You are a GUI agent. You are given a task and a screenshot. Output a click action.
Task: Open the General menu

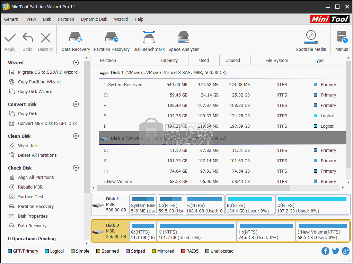pos(12,19)
